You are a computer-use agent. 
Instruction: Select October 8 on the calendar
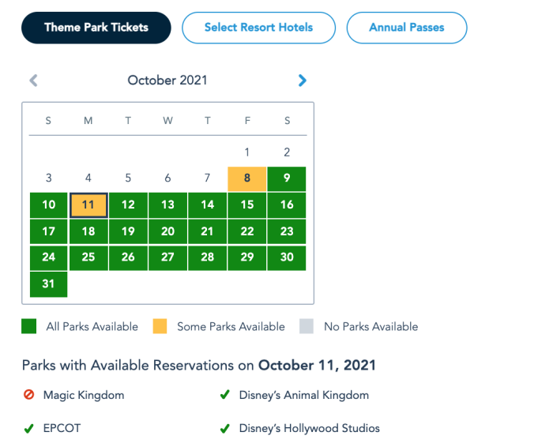247,178
